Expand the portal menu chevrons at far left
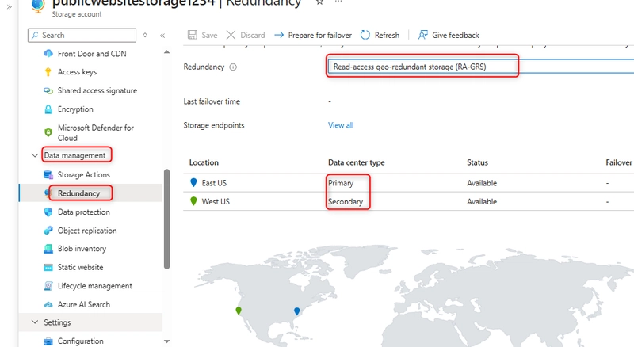634x347 pixels. [x=10, y=7]
